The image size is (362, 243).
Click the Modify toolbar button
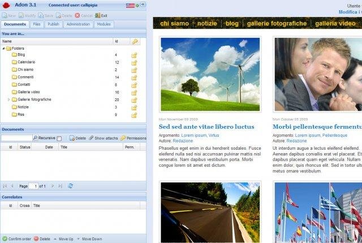coord(27,15)
